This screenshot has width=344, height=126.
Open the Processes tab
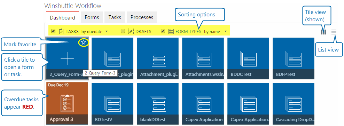point(142,17)
